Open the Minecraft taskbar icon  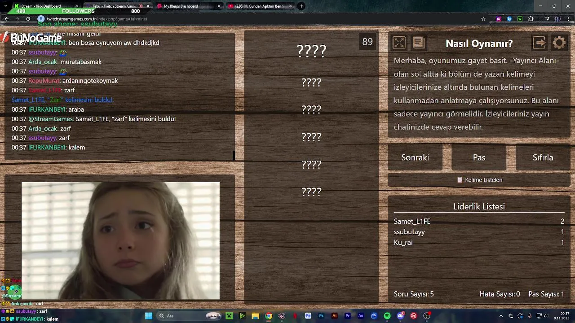(x=229, y=316)
